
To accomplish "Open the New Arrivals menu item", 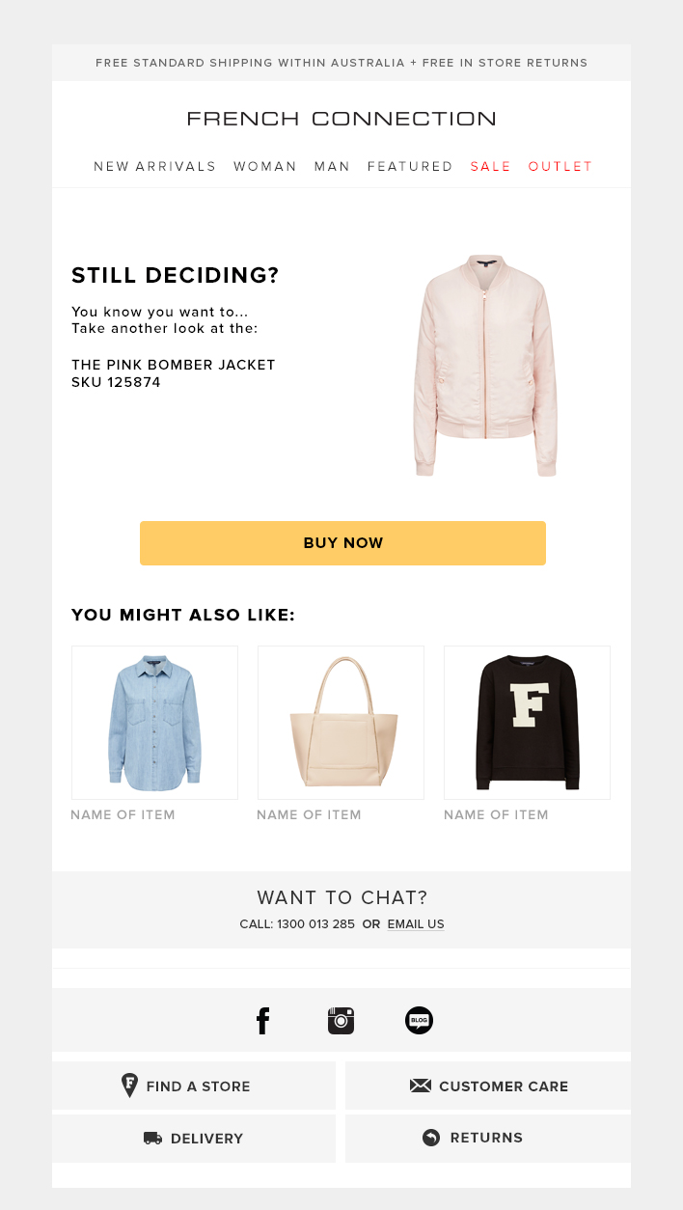I will [155, 167].
